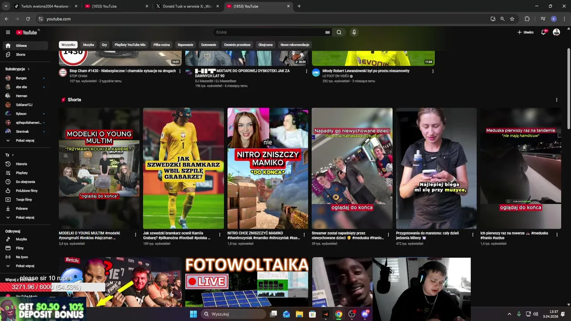The image size is (571, 321).
Task: Open Windows Start menu
Action: [193, 314]
